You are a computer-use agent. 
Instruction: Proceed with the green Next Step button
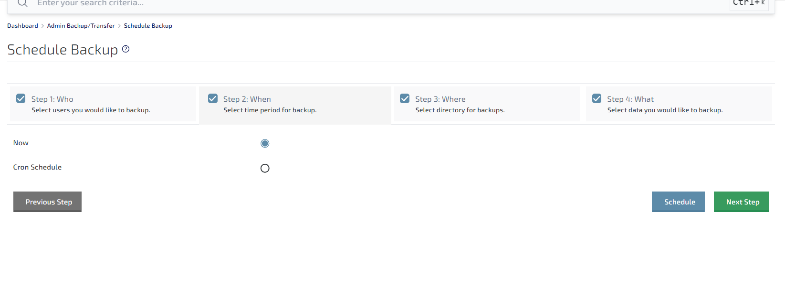[x=741, y=202]
